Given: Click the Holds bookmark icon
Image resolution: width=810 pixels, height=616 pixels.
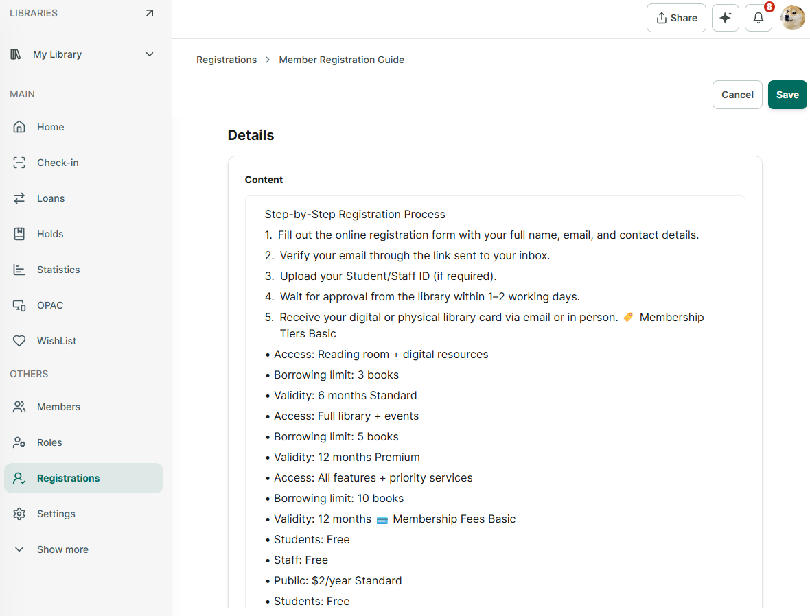Looking at the screenshot, I should click(19, 234).
